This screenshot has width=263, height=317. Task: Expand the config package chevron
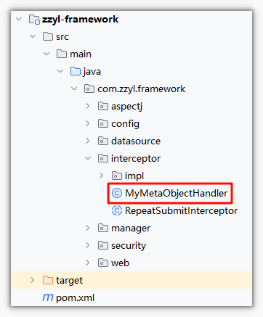[x=88, y=123]
